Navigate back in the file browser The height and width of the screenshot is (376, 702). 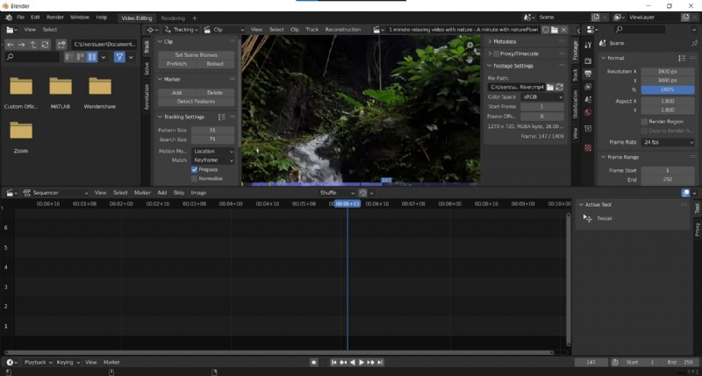point(10,45)
